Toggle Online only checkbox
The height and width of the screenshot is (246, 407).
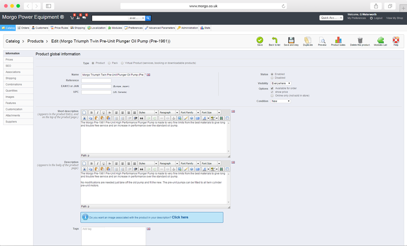click(272, 96)
